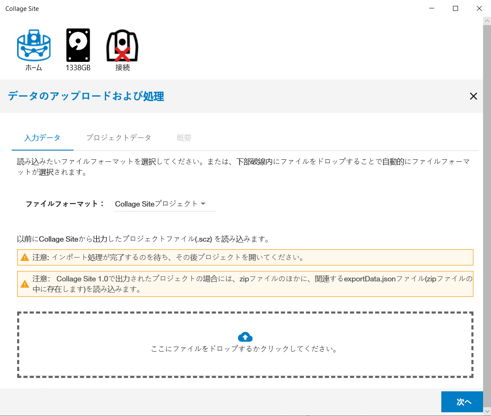Select the 概要 tab
This screenshot has height=416, width=491.
coord(184,138)
